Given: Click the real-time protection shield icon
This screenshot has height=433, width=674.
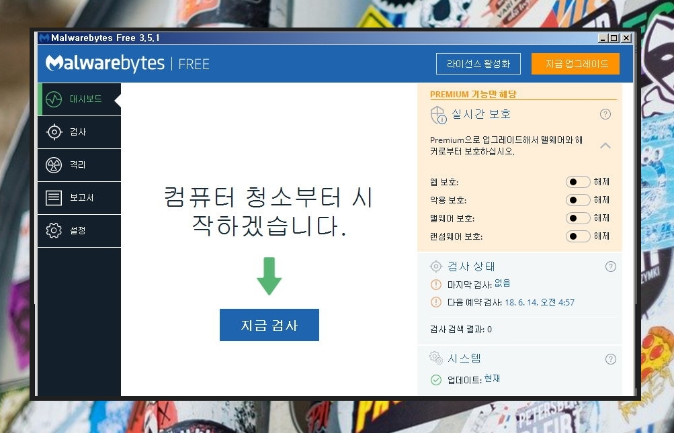Looking at the screenshot, I should coord(438,115).
